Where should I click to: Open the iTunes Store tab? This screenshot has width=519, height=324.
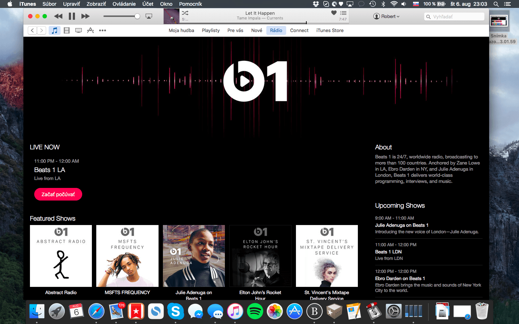click(x=330, y=31)
